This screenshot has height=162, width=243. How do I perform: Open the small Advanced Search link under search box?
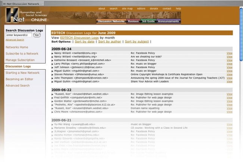[x=15, y=40]
